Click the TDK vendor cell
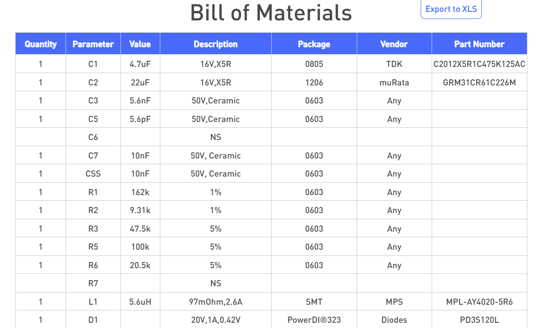The image size is (544, 328). point(394,64)
